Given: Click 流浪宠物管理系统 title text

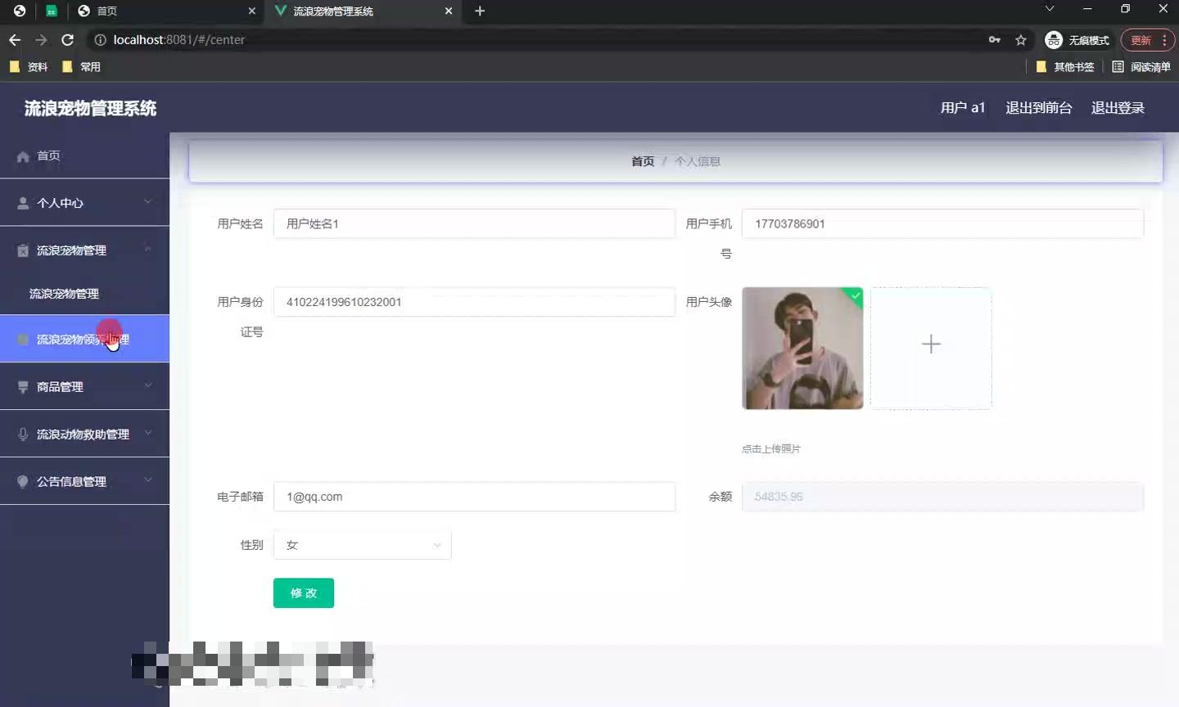Looking at the screenshot, I should [x=90, y=108].
